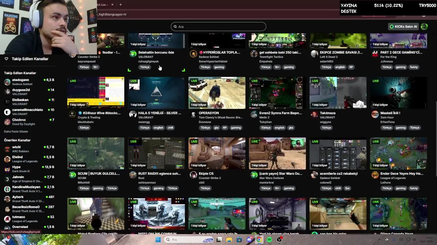The width and height of the screenshot is (437, 245).
Task: Click the Takip Edilen Kanallar heading
Action: point(30,59)
